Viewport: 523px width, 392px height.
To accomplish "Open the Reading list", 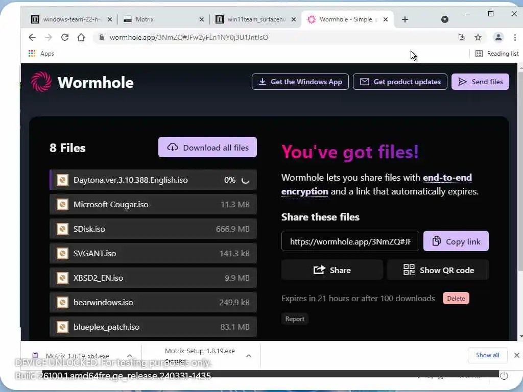I will point(497,53).
